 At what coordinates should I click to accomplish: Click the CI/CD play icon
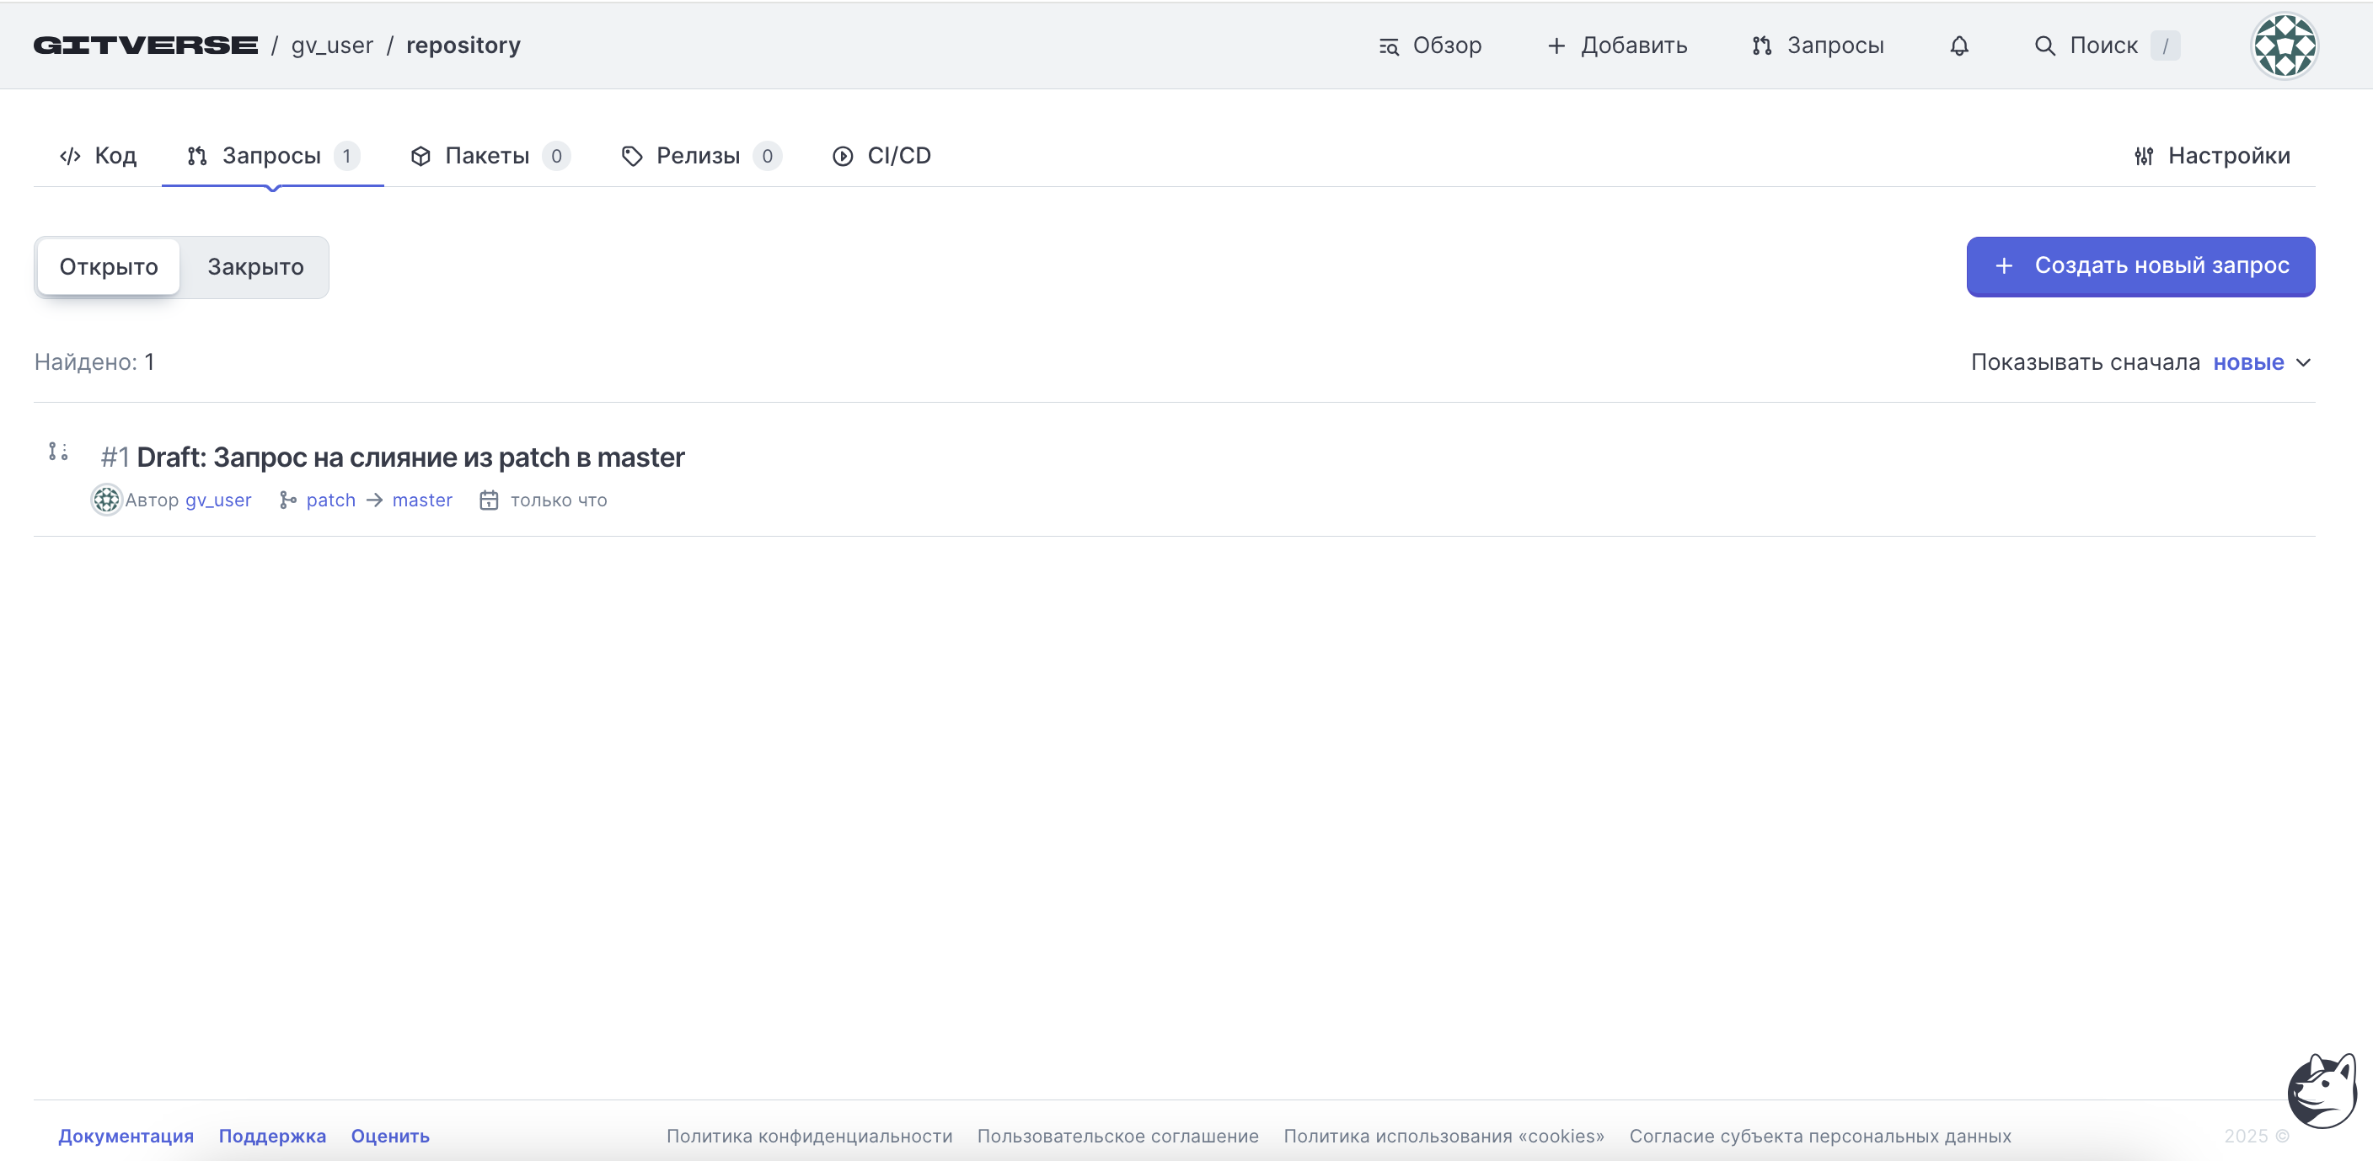point(842,156)
